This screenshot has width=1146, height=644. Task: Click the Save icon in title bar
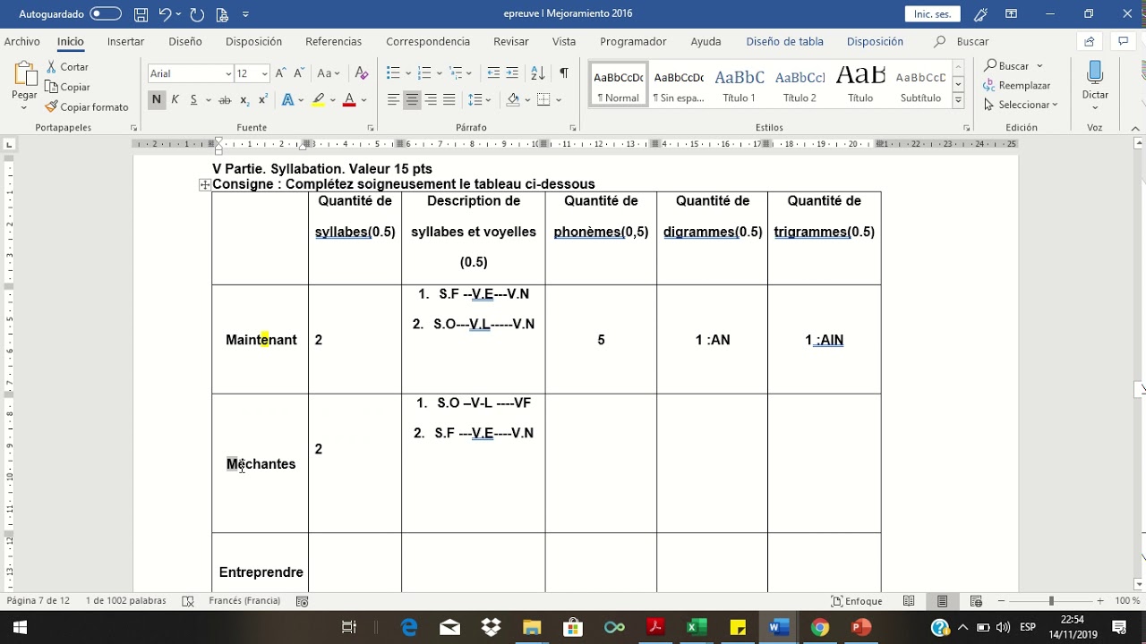[141, 14]
